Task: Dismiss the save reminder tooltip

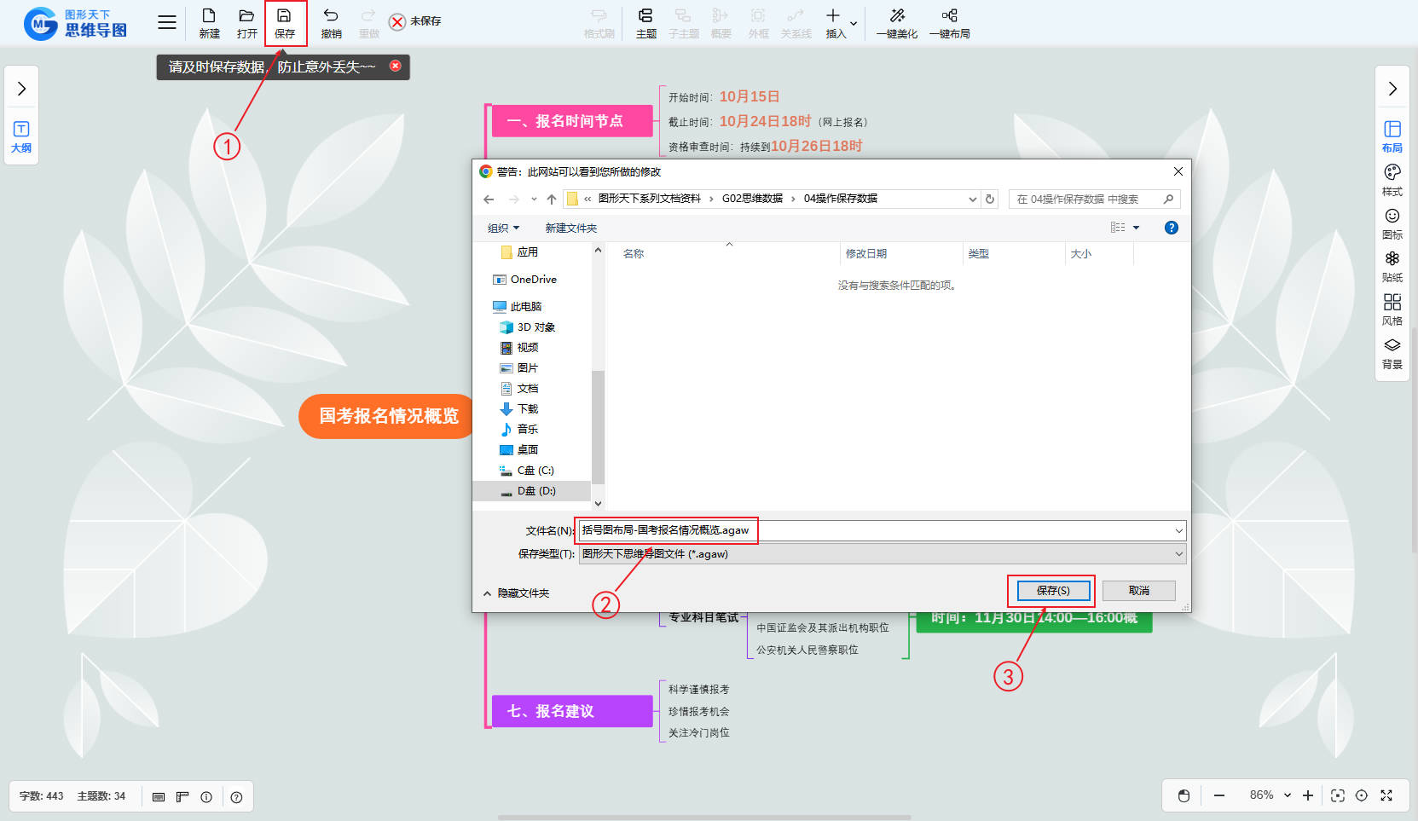Action: [395, 66]
